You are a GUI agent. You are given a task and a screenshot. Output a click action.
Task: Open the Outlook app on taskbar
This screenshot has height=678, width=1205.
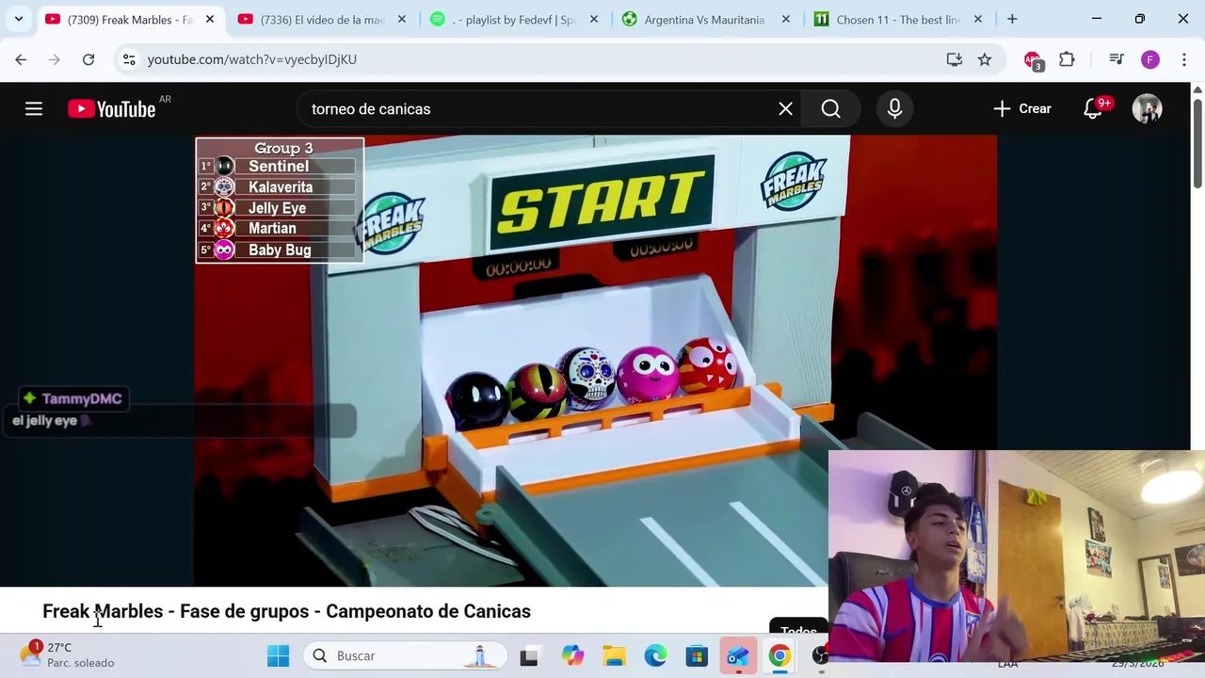click(x=738, y=656)
